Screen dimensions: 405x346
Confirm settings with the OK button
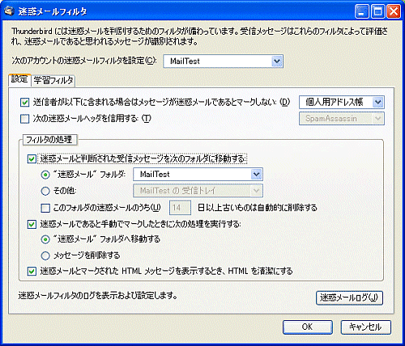(308, 327)
